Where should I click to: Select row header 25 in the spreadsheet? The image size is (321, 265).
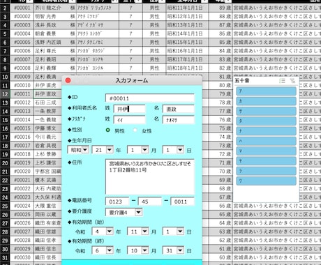coord(5,206)
